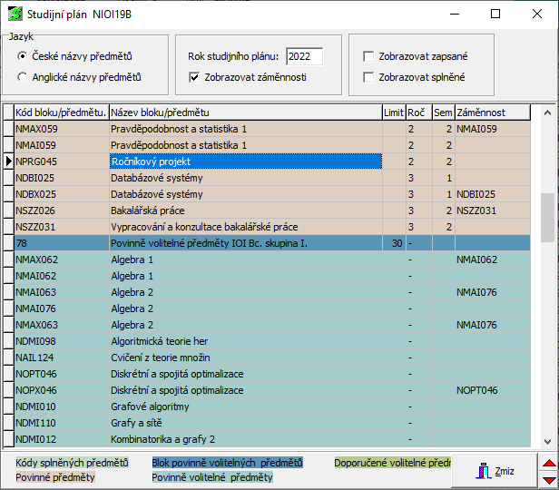Enable Zobrazovat zapsané checkbox
559x490 pixels.
coord(368,56)
